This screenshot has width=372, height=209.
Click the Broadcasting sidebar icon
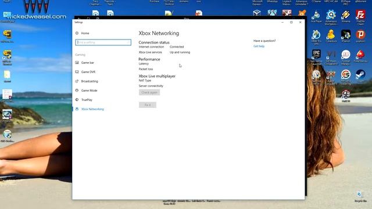tap(77, 81)
